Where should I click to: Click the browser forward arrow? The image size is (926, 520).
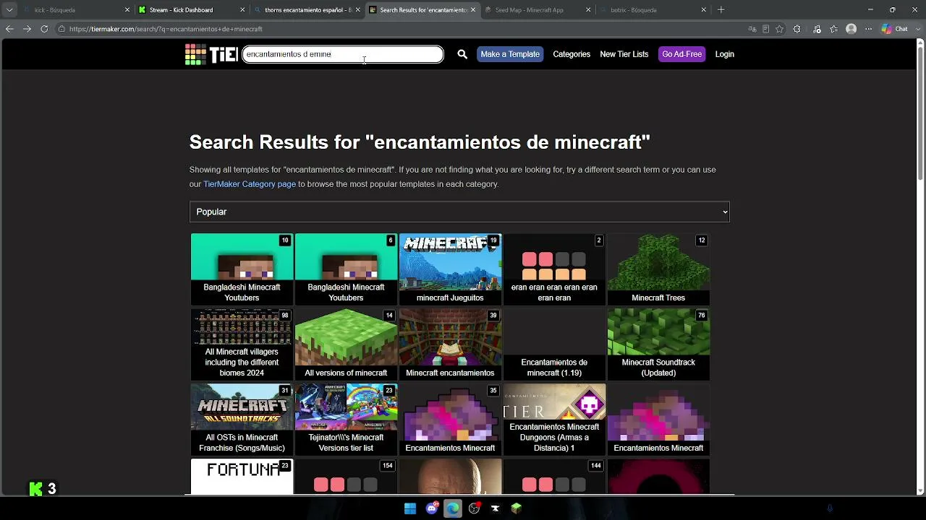[27, 29]
